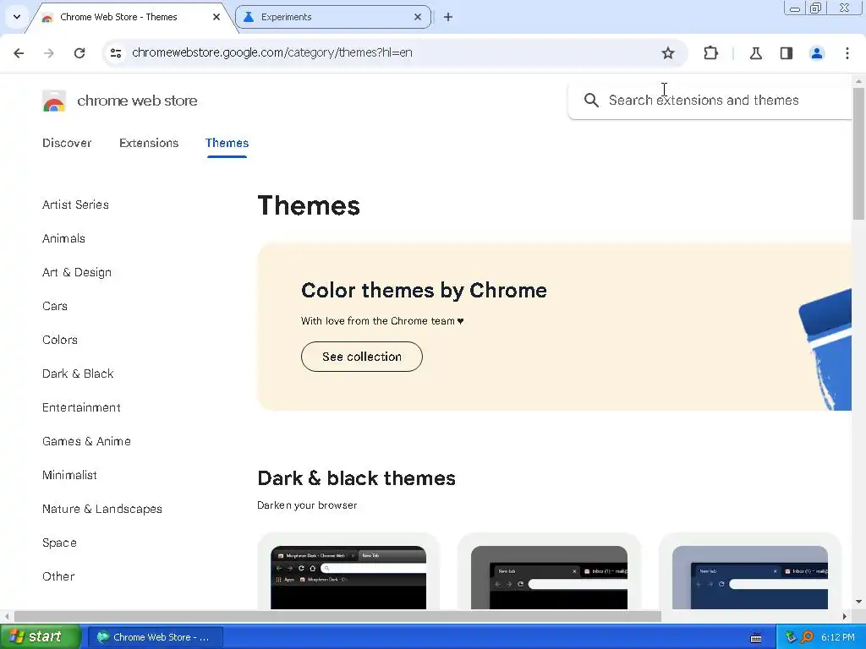Open the Minimalist category
The width and height of the screenshot is (866, 649).
[69, 475]
